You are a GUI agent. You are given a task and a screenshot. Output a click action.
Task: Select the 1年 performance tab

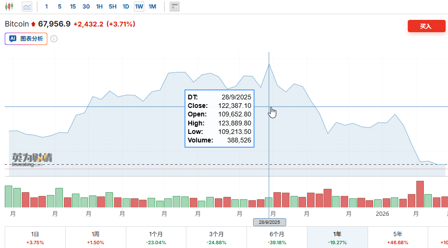(x=337, y=238)
